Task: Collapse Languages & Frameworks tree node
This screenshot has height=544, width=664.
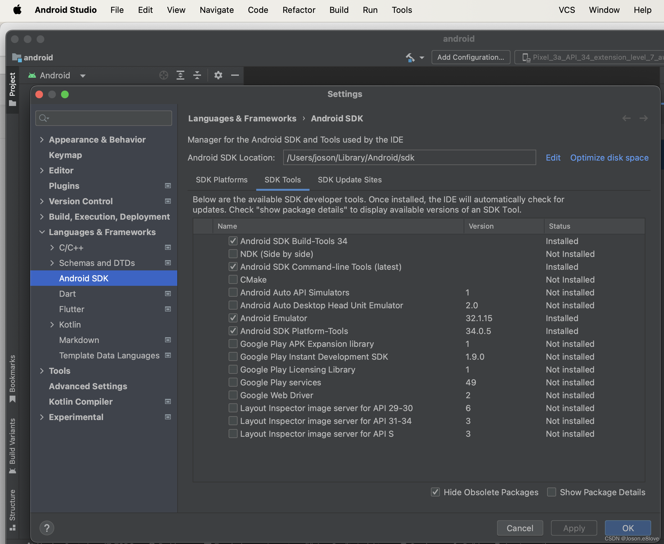Action: (42, 232)
